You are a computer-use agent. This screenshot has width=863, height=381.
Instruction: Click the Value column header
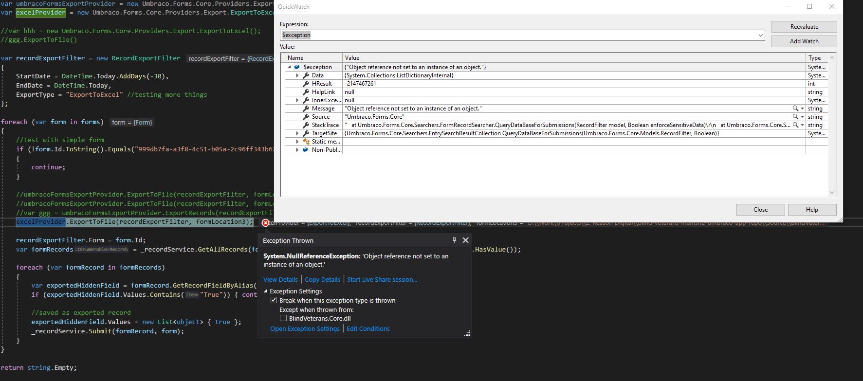(574, 57)
